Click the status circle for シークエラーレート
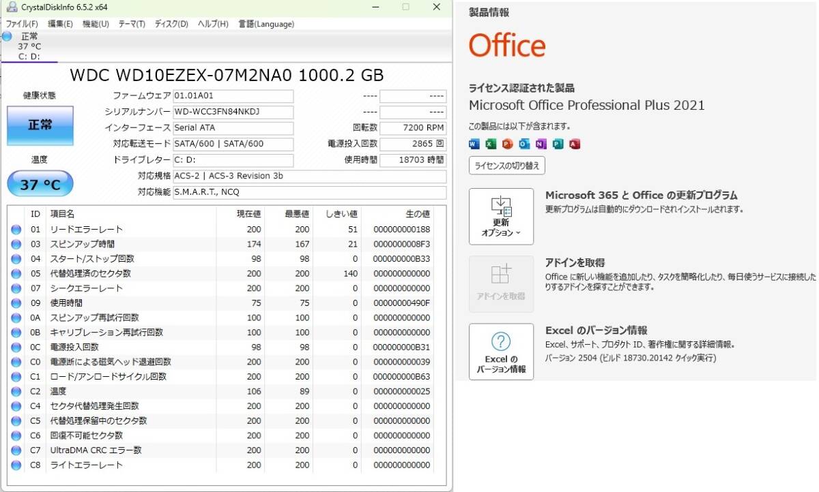819x492 pixels. pos(16,288)
